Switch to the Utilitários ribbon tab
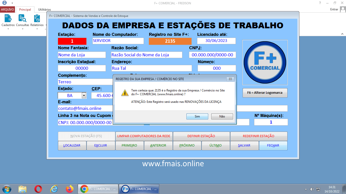 (45, 10)
